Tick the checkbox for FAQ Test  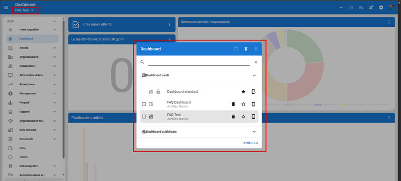pos(144,117)
